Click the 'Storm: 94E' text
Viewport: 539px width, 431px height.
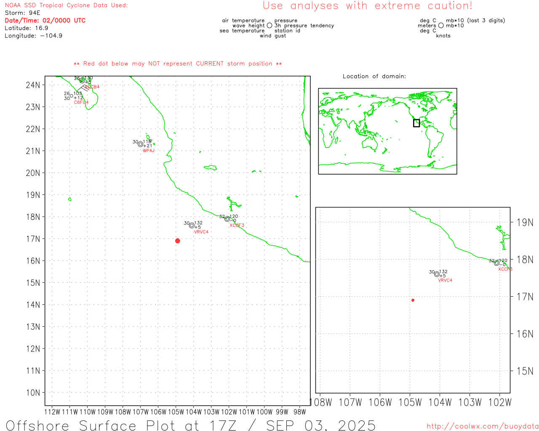(22, 13)
